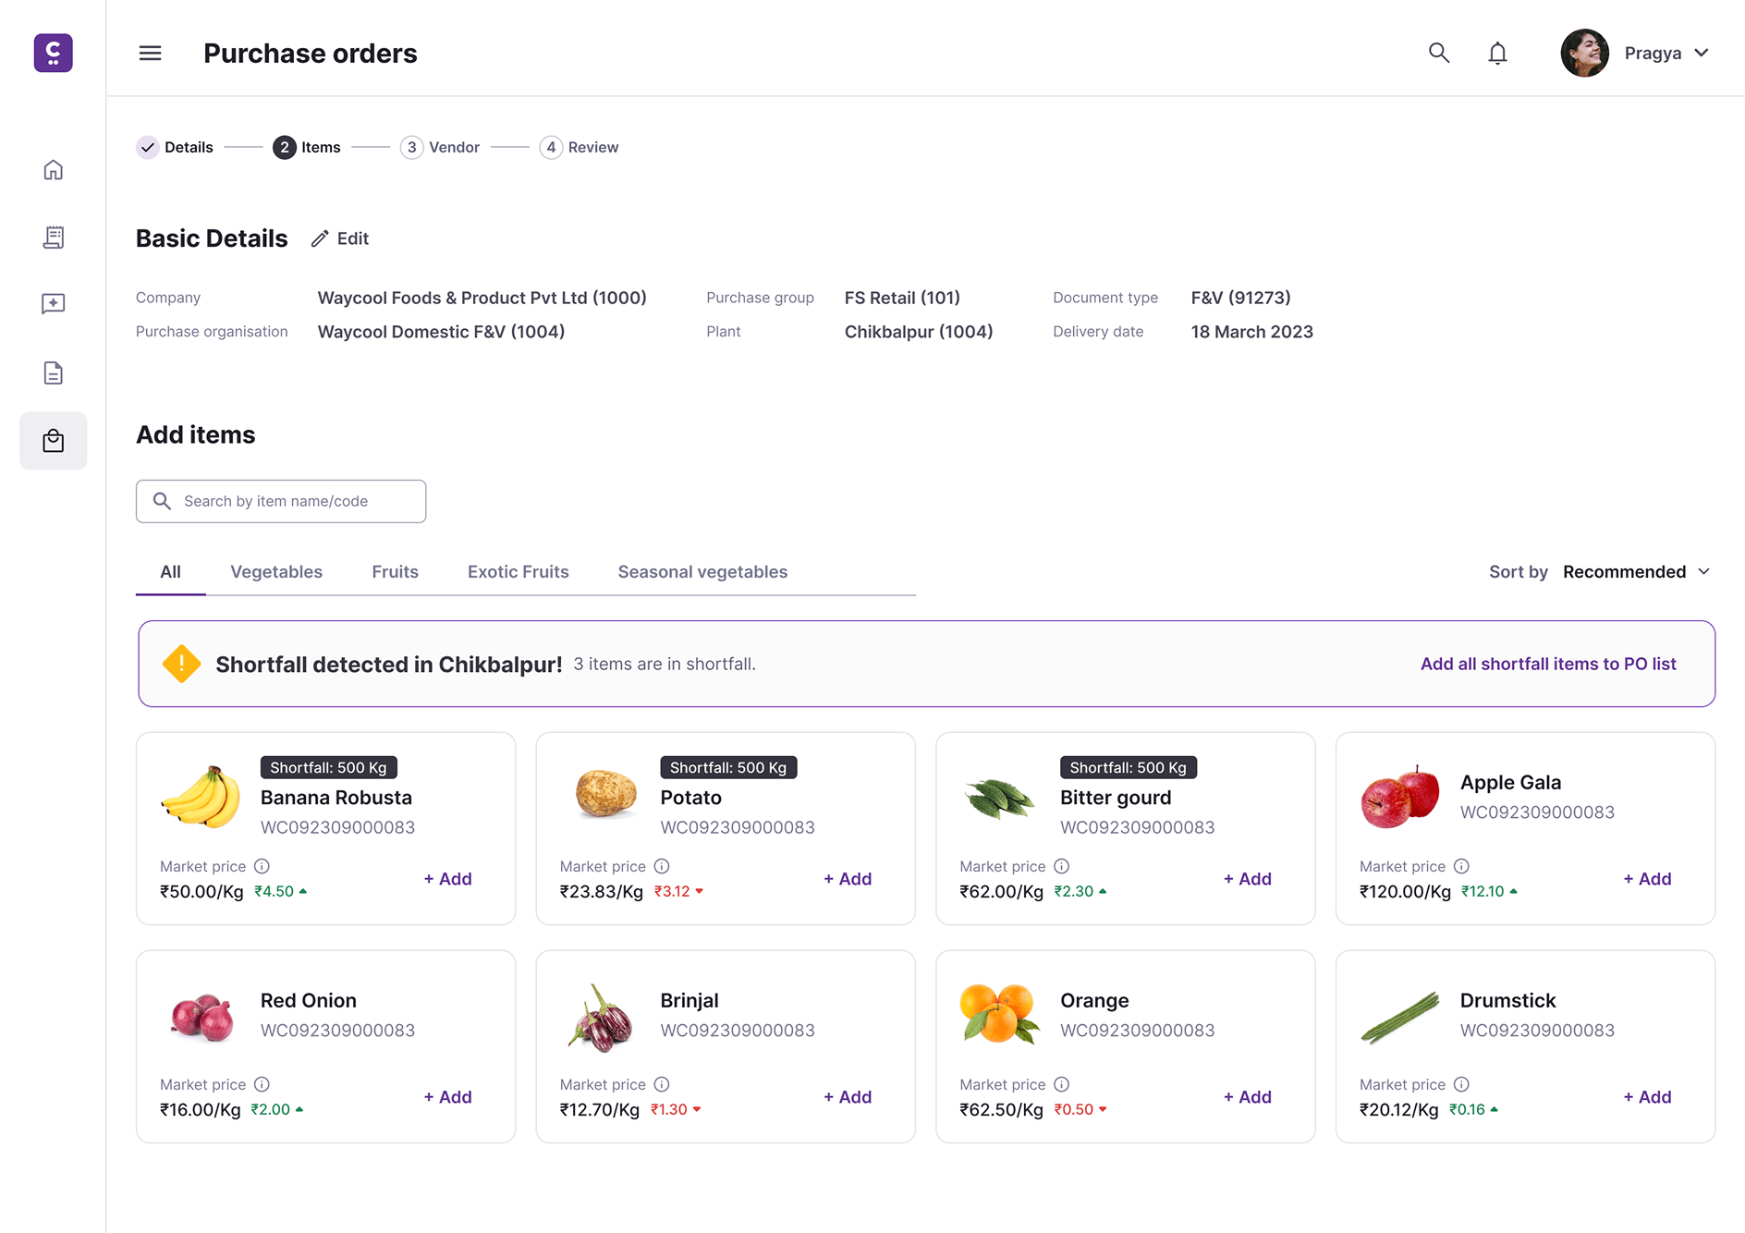Click Edit next to Basic Details
The width and height of the screenshot is (1745, 1233).
point(340,238)
